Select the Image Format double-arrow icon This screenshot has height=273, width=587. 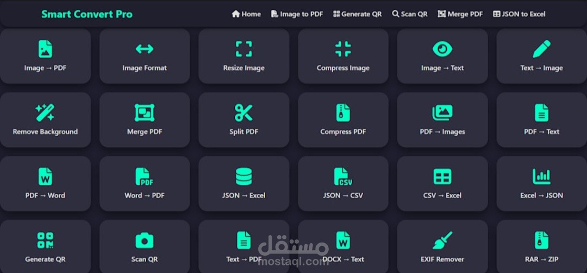coord(145,49)
